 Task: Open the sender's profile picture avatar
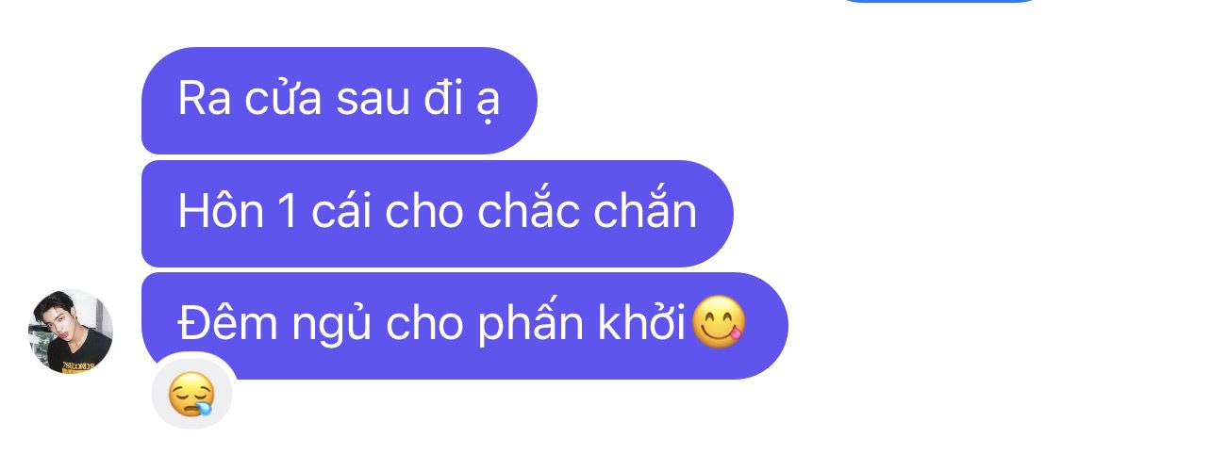coord(71,332)
